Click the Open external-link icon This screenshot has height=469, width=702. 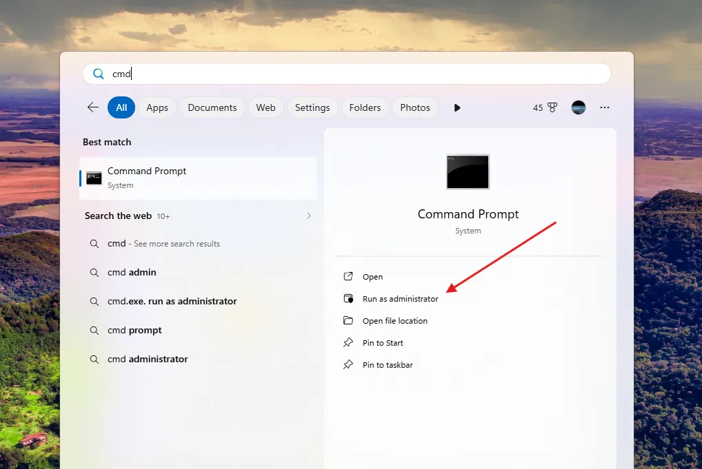[348, 276]
